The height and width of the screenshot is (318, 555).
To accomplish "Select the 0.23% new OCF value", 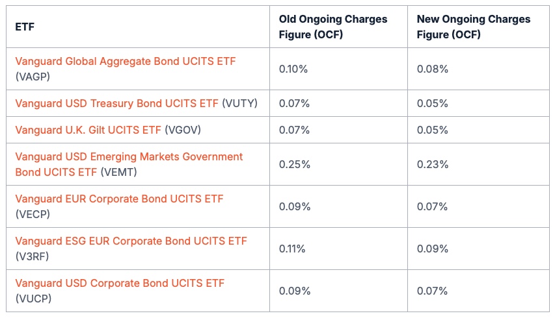I will click(432, 164).
